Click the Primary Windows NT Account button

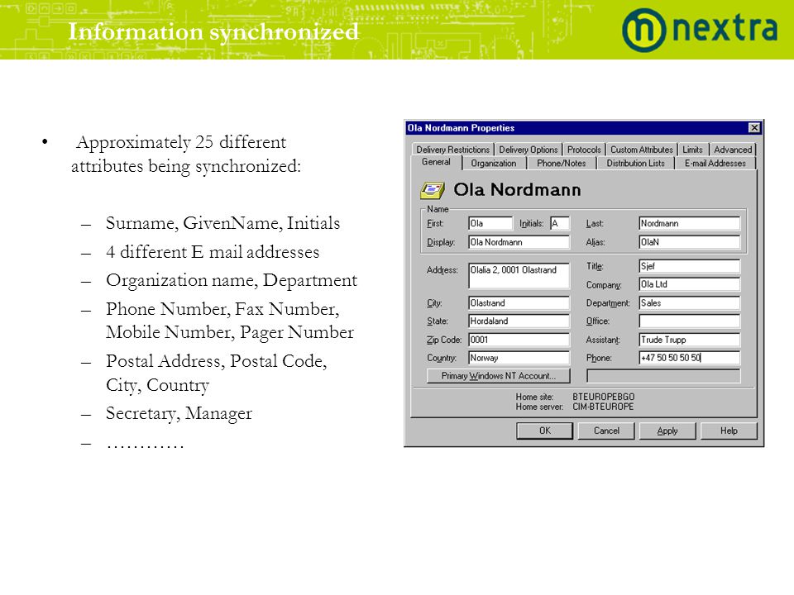(x=498, y=376)
